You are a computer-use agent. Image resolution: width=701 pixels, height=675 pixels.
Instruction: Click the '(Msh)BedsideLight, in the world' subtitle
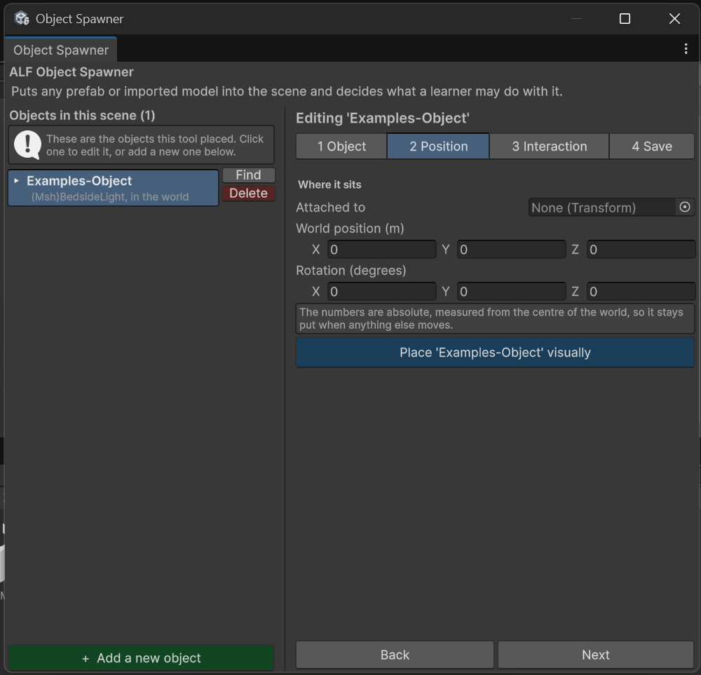110,197
